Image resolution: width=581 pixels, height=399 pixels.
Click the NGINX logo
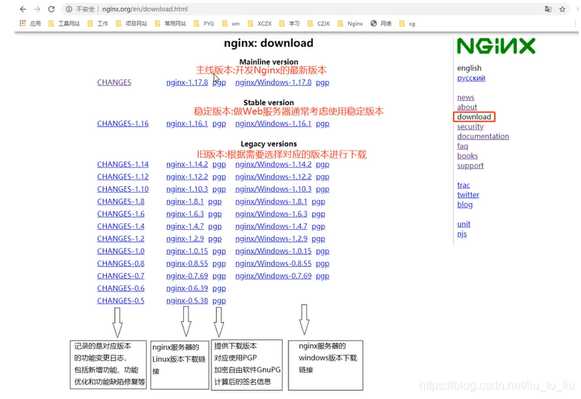point(496,46)
